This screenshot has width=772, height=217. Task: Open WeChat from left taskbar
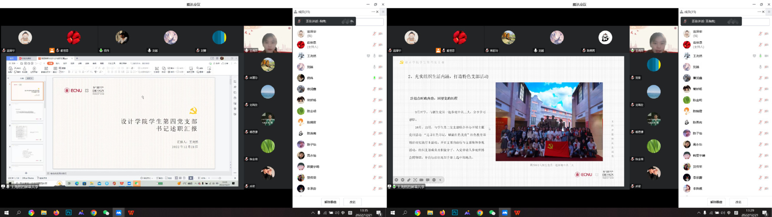tap(106, 213)
